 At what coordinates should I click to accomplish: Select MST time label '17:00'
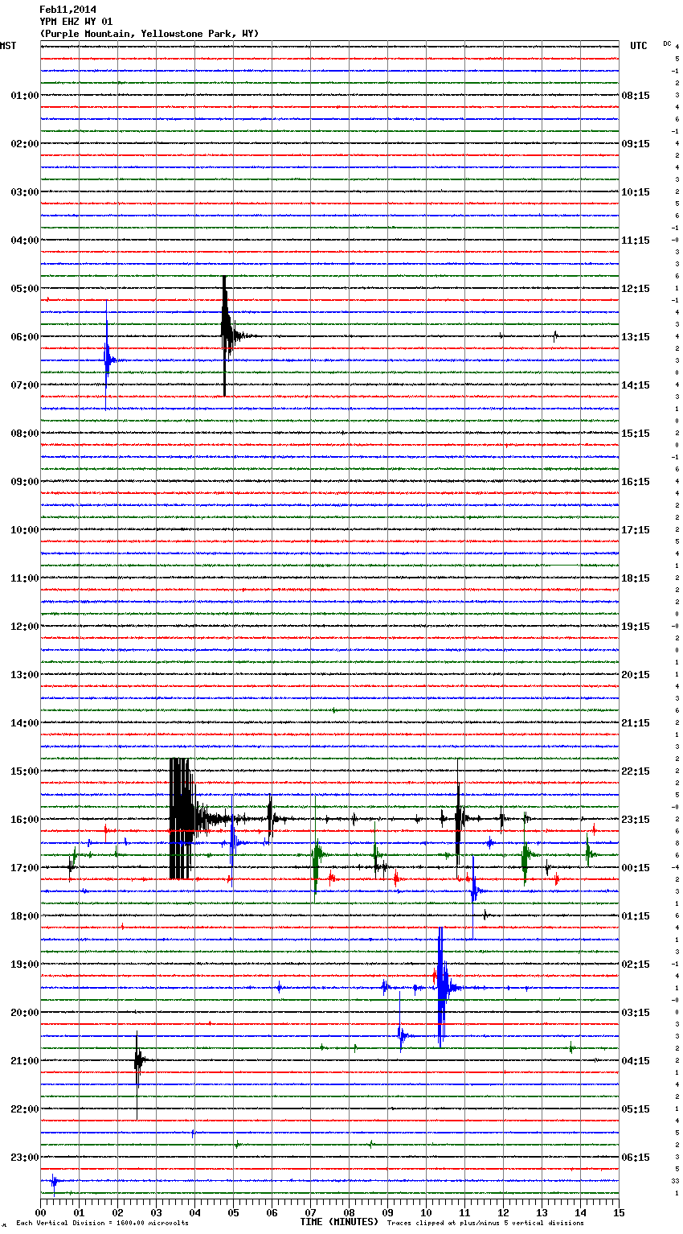[25, 868]
